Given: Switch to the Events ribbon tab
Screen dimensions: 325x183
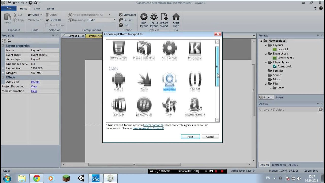Looking at the screenshot, I should pyautogui.click(x=50, y=8).
